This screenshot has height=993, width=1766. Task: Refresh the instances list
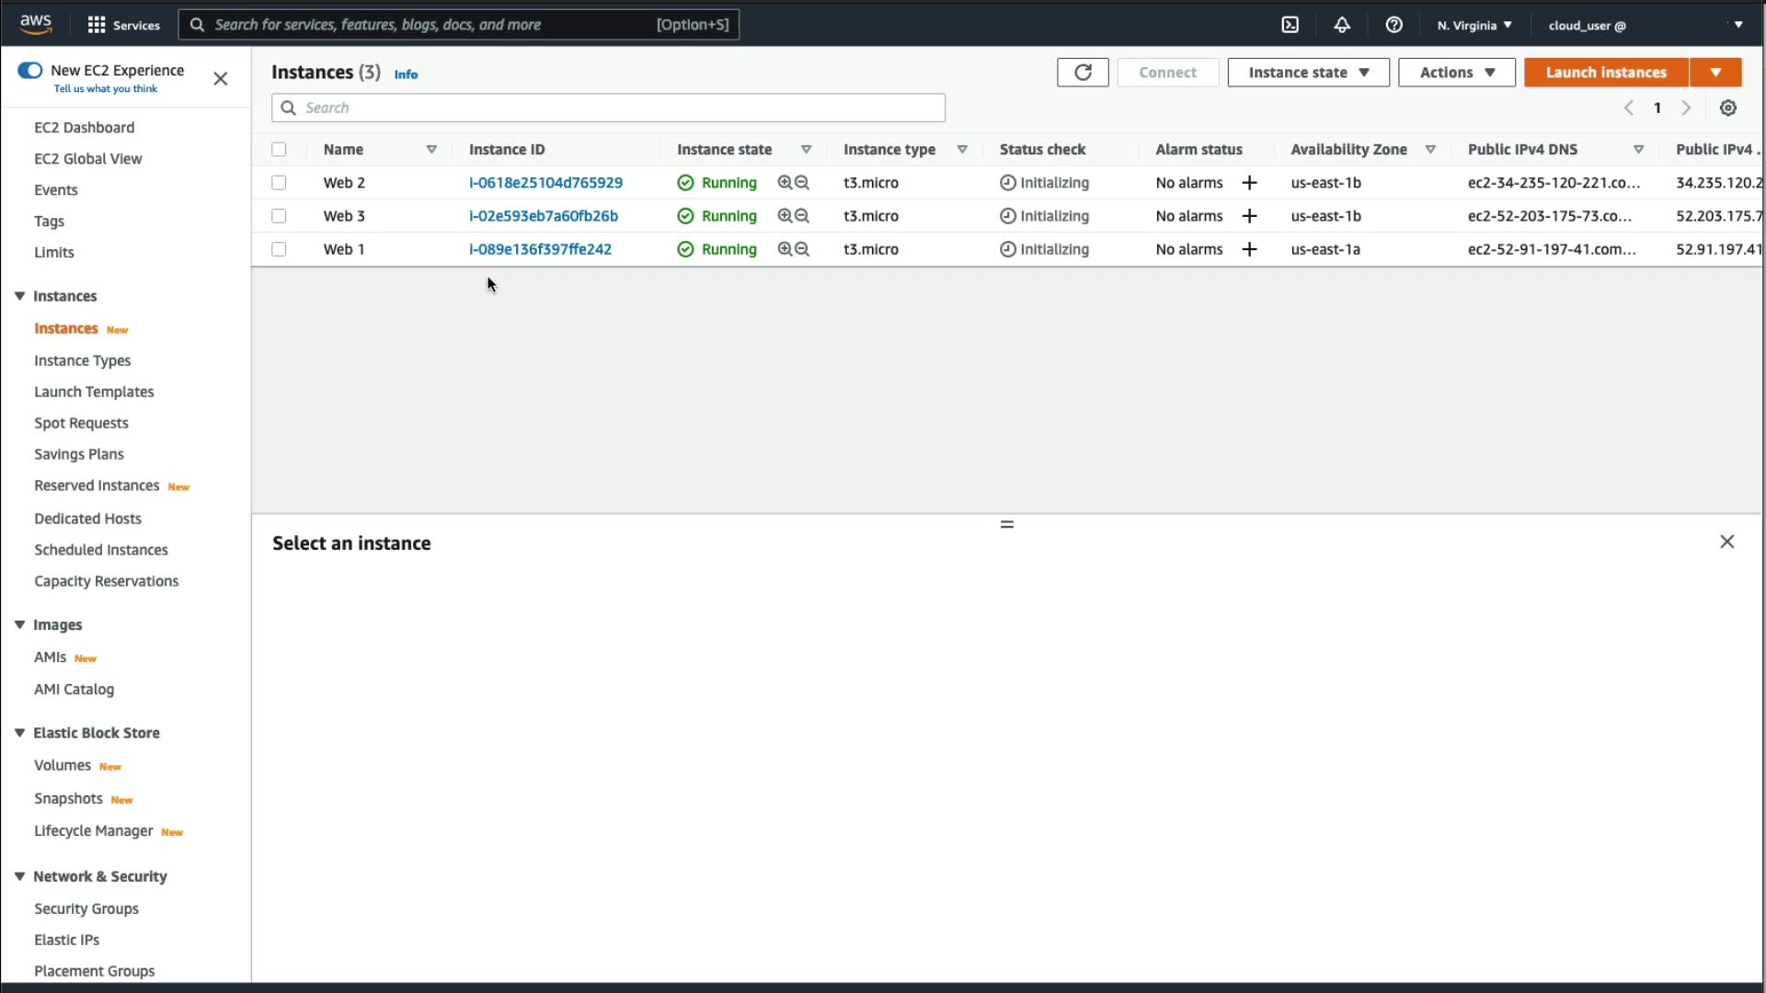tap(1083, 73)
